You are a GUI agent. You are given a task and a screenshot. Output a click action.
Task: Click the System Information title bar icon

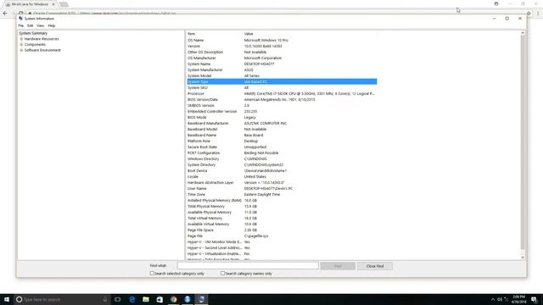20,19
